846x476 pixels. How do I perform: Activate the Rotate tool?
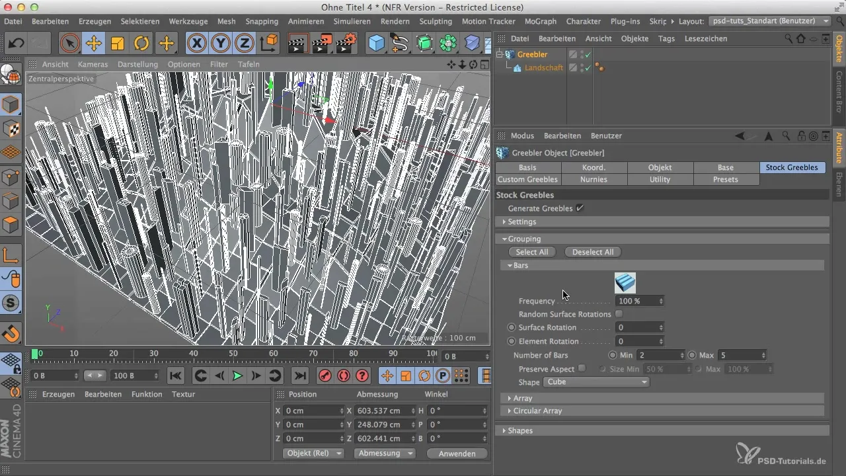[141, 44]
